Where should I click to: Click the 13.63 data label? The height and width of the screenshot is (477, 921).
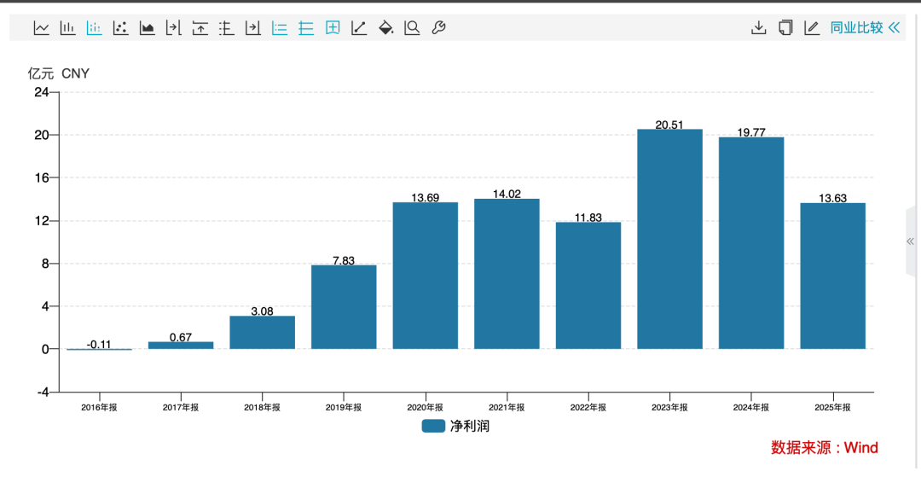(x=833, y=199)
